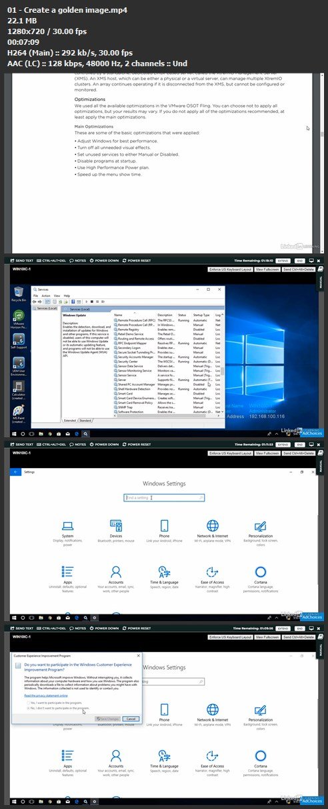Open the Help menu in Services window
The height and width of the screenshot is (809, 328).
coord(65,295)
